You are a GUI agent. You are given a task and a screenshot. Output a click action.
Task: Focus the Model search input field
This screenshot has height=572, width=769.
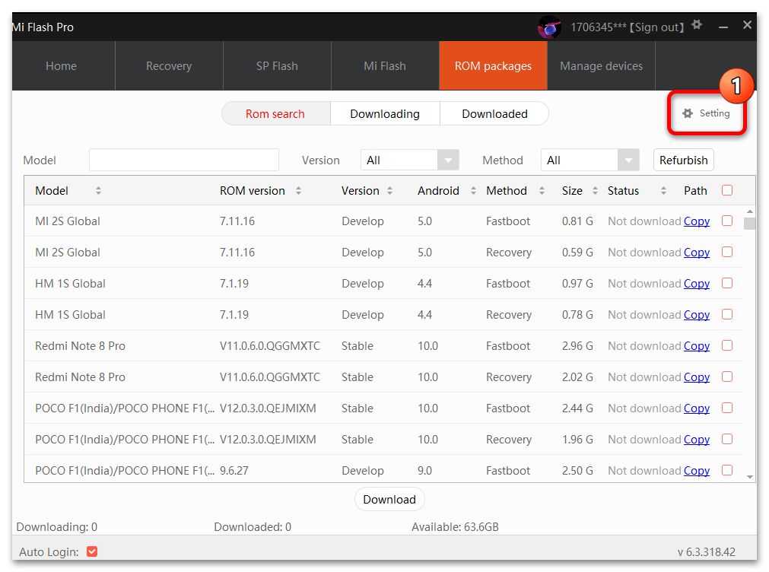click(184, 160)
